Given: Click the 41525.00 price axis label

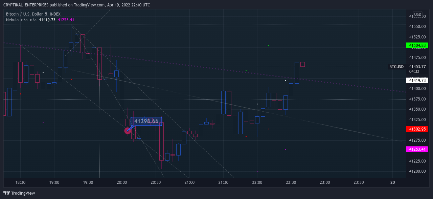Looking at the screenshot, I should coord(417,37).
